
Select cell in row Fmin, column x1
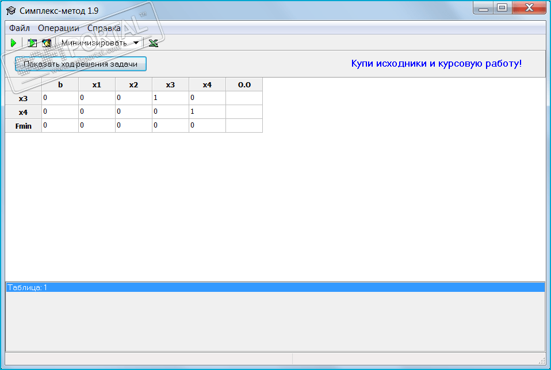[x=97, y=126]
